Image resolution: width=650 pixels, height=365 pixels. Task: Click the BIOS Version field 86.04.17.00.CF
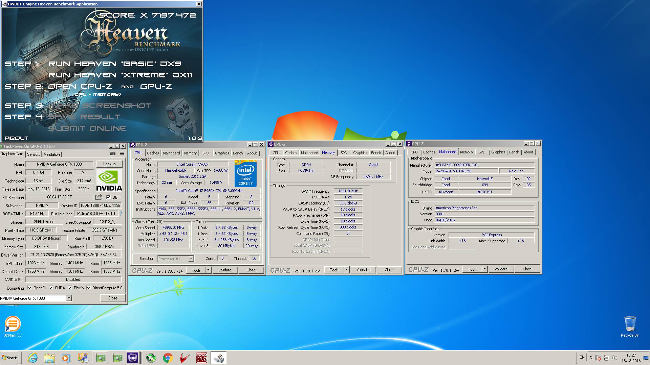[59, 197]
